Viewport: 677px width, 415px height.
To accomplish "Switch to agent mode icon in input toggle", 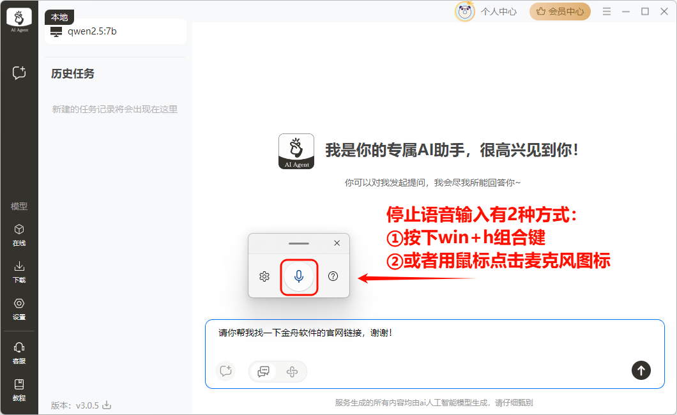I will point(293,371).
